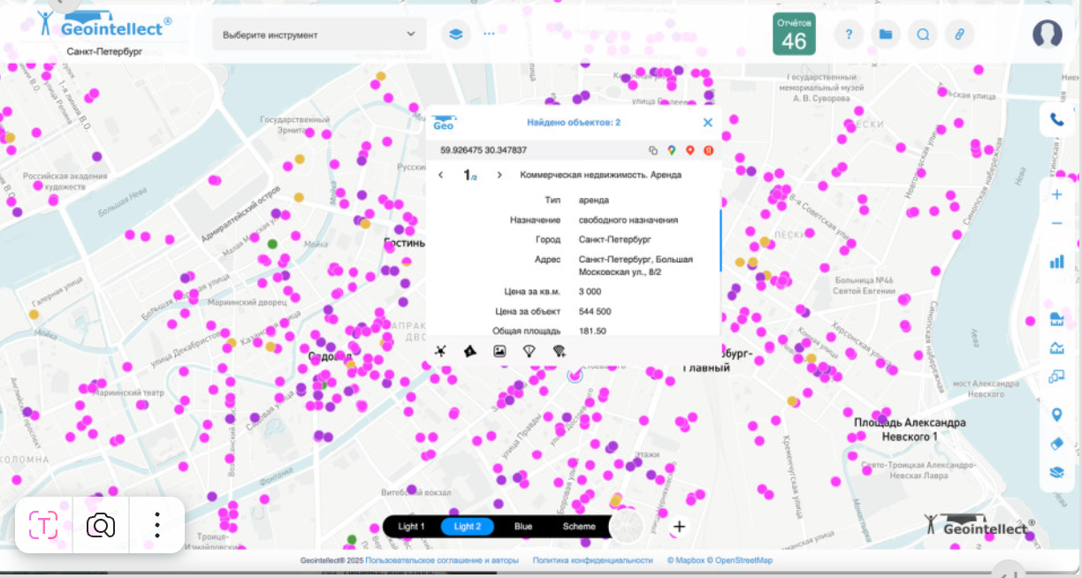Copy coordinates with the copy icon

click(x=654, y=150)
